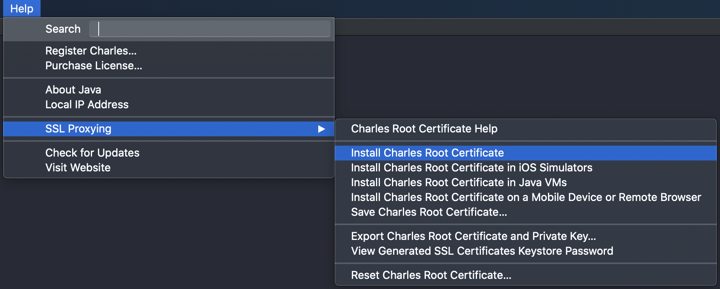Click into the Help Search field

pyautogui.click(x=210, y=29)
